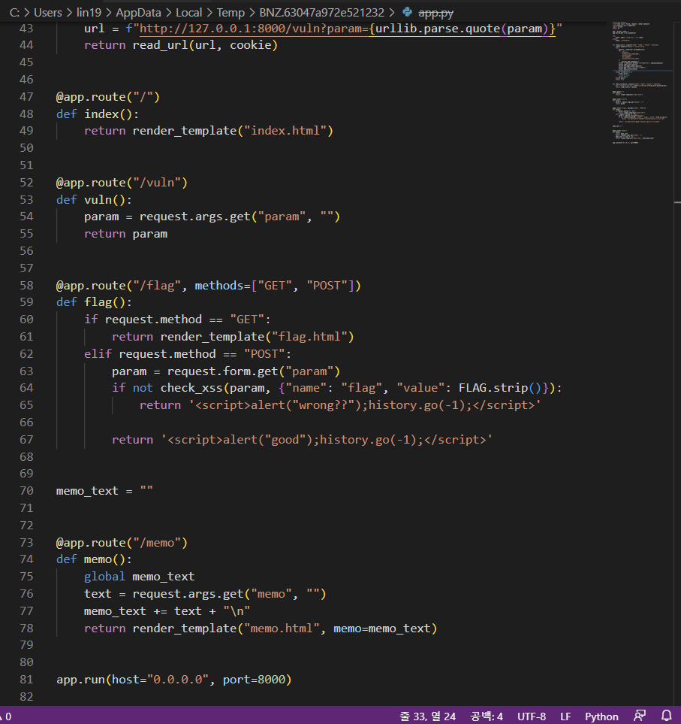Click 'FLAG.strip()' on line 64
Screen dimensions: 681x724
point(500,388)
